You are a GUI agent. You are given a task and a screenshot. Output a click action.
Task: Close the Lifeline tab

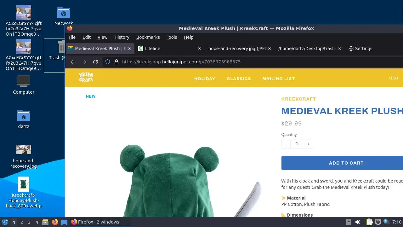tap(199, 49)
